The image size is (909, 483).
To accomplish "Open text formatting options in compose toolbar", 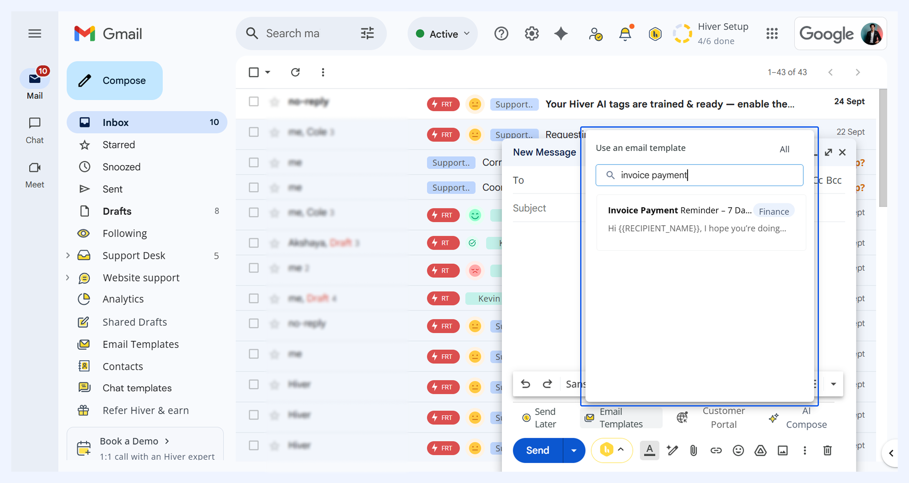I will click(649, 451).
